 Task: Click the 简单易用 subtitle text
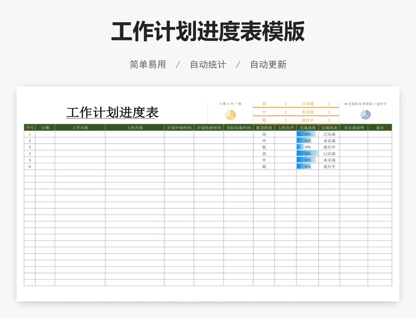(148, 65)
